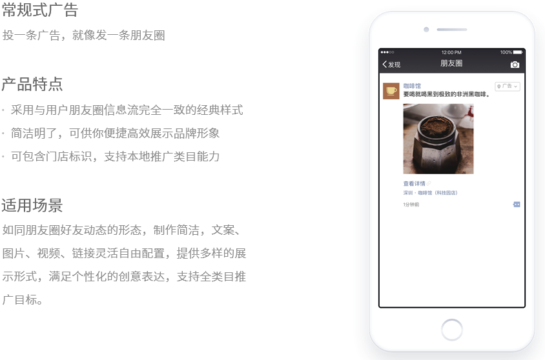
Task: Click the 咖啡馆 account name
Action: pyautogui.click(x=412, y=86)
